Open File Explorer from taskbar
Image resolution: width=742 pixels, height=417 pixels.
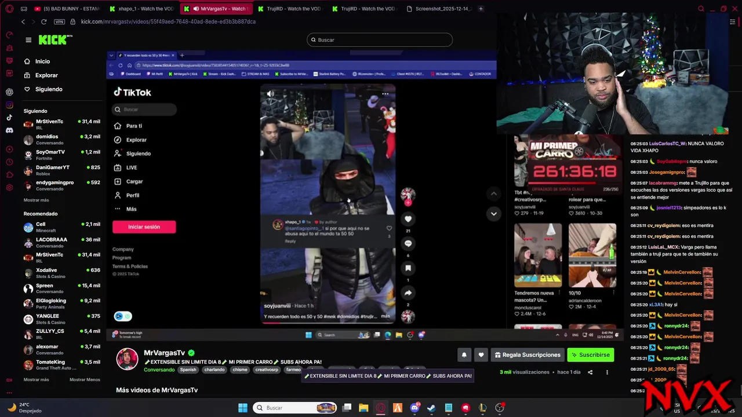point(363,408)
